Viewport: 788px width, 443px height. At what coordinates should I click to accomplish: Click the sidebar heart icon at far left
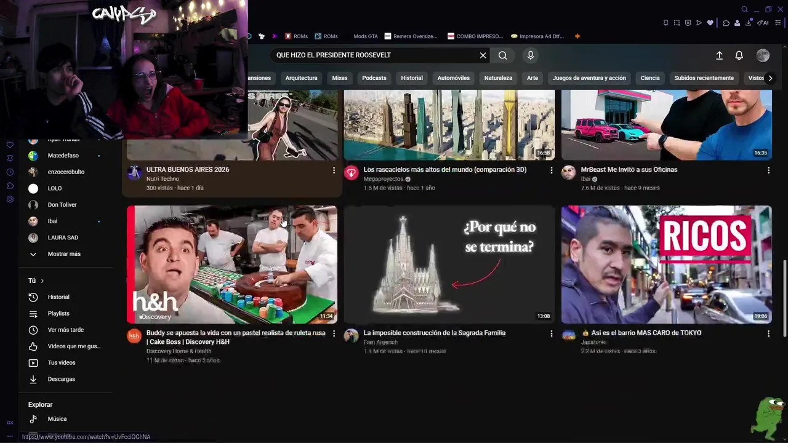click(10, 145)
